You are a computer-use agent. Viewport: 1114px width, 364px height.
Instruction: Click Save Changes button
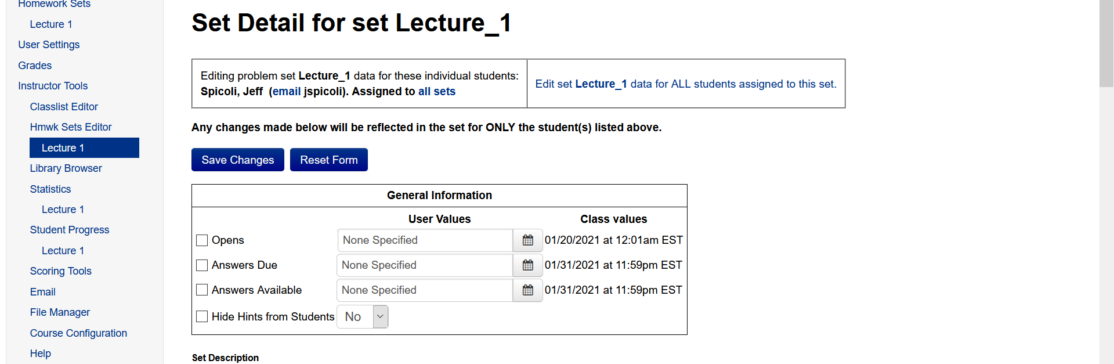[x=238, y=160]
